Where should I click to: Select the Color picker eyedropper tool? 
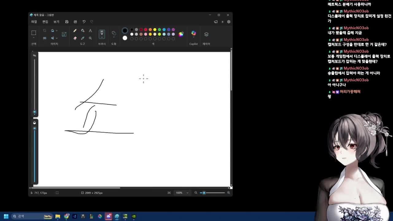click(x=83, y=38)
